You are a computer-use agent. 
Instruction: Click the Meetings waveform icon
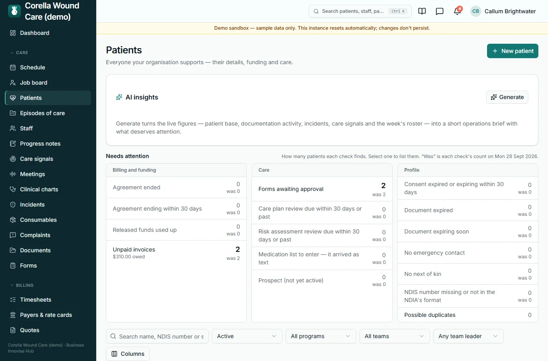(x=13, y=174)
